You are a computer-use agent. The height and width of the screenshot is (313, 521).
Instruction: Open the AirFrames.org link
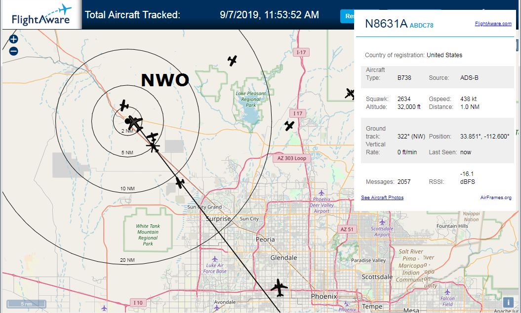(496, 198)
